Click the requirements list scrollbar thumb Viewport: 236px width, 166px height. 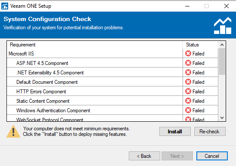point(222,61)
